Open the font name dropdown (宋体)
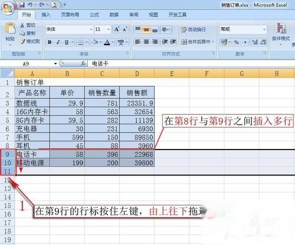 [91, 29]
